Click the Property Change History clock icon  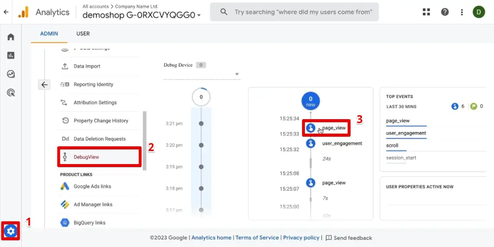click(65, 121)
